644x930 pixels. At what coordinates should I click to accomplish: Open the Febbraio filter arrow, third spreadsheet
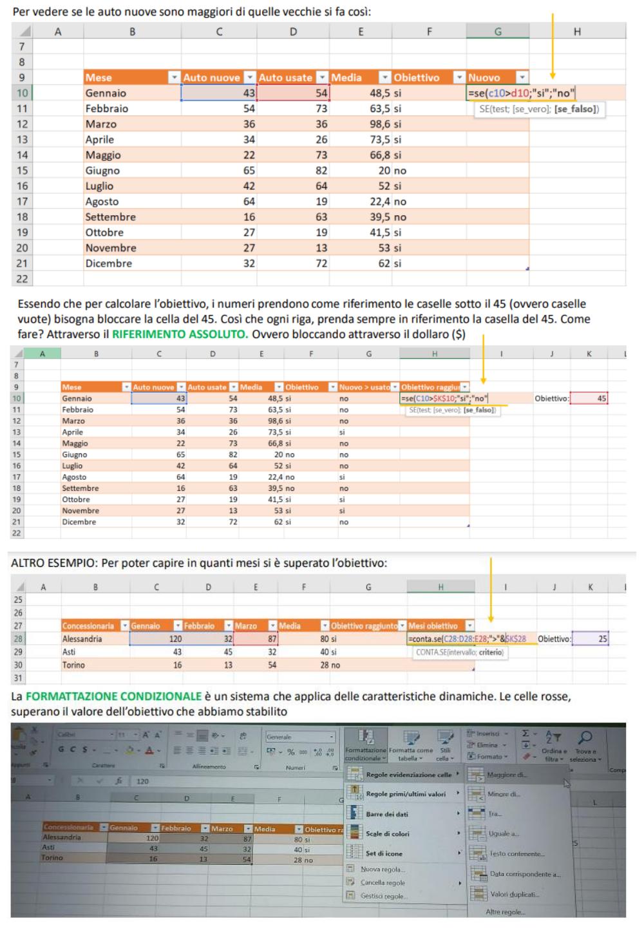coord(228,626)
